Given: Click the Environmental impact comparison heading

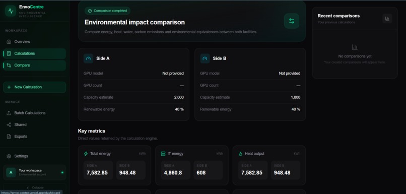Looking at the screenshot, I should tap(134, 22).
